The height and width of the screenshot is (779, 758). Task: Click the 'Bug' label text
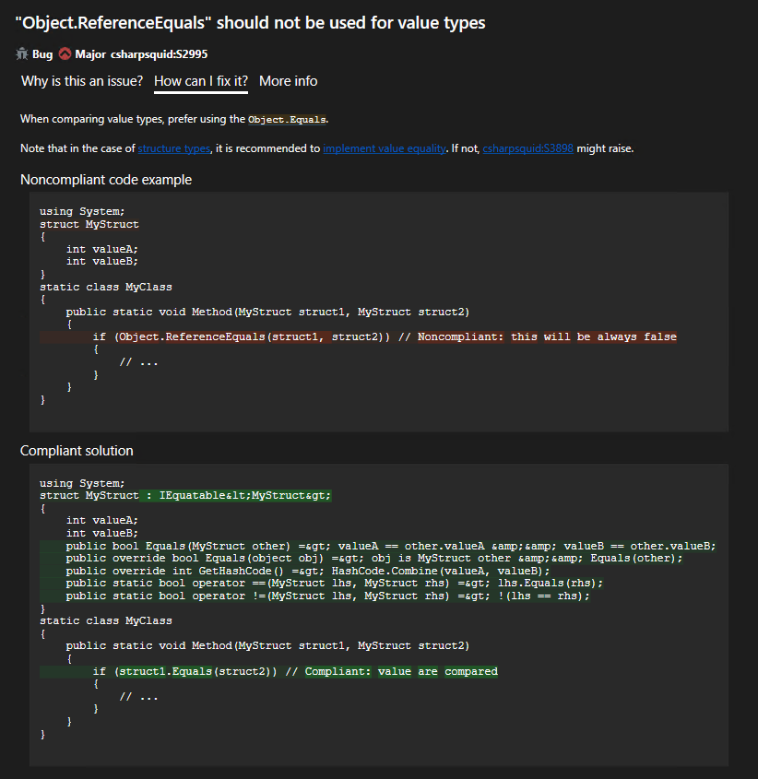click(42, 54)
